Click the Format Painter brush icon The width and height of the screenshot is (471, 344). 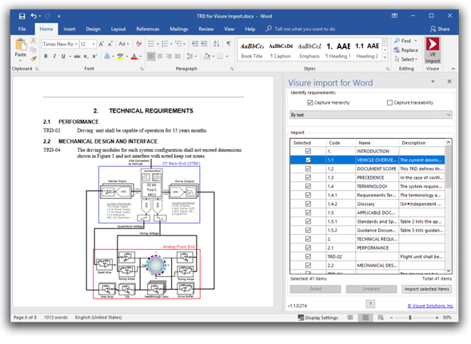tap(34, 59)
